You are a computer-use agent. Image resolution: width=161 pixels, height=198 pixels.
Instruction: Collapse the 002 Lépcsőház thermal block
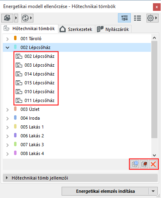coord(8,47)
